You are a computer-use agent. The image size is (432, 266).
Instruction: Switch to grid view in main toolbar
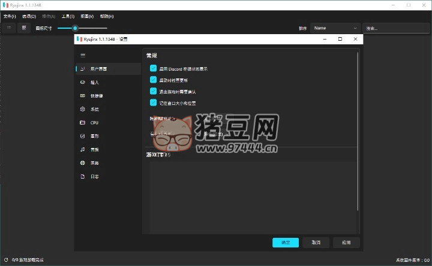(24, 28)
